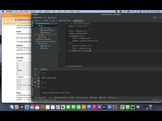Click the trash/clear all icon in Run panel

pyautogui.click(x=38, y=87)
